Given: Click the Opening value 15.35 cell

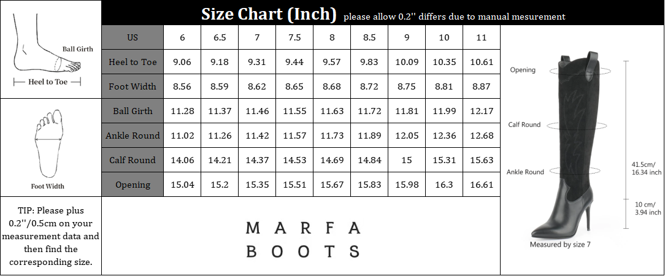Looking at the screenshot, I should 257,185.
